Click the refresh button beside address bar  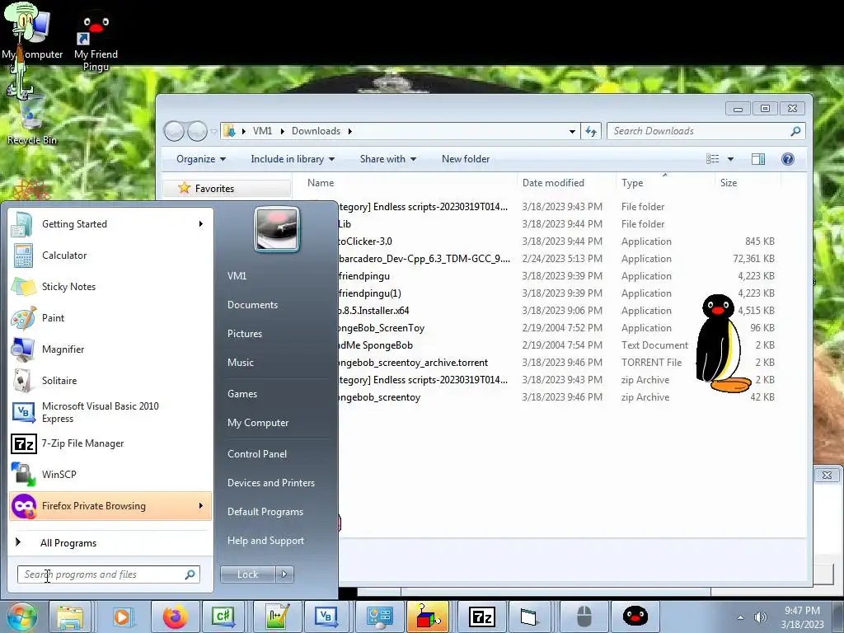pyautogui.click(x=591, y=131)
